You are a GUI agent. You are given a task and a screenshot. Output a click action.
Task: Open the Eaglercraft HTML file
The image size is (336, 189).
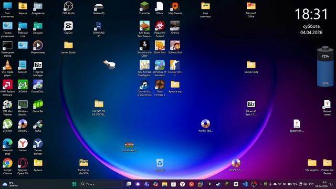tap(297, 125)
